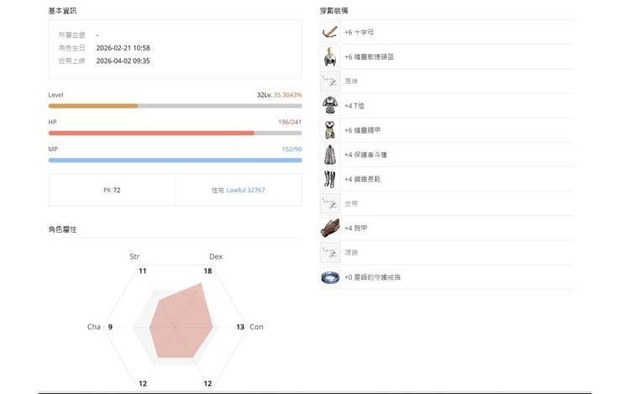Open the +6 精靈鏈甲 armor icon
Image resolution: width=630 pixels, height=394 pixels.
tap(330, 130)
